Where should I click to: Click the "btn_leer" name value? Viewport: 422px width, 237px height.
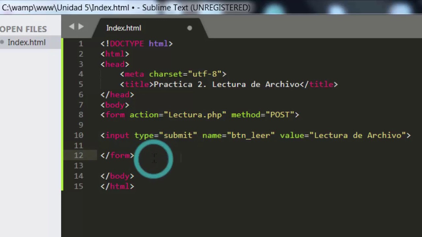pyautogui.click(x=251, y=135)
